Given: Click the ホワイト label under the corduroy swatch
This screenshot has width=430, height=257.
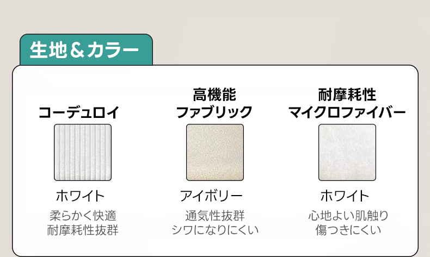Looking at the screenshot, I should coord(80,196).
